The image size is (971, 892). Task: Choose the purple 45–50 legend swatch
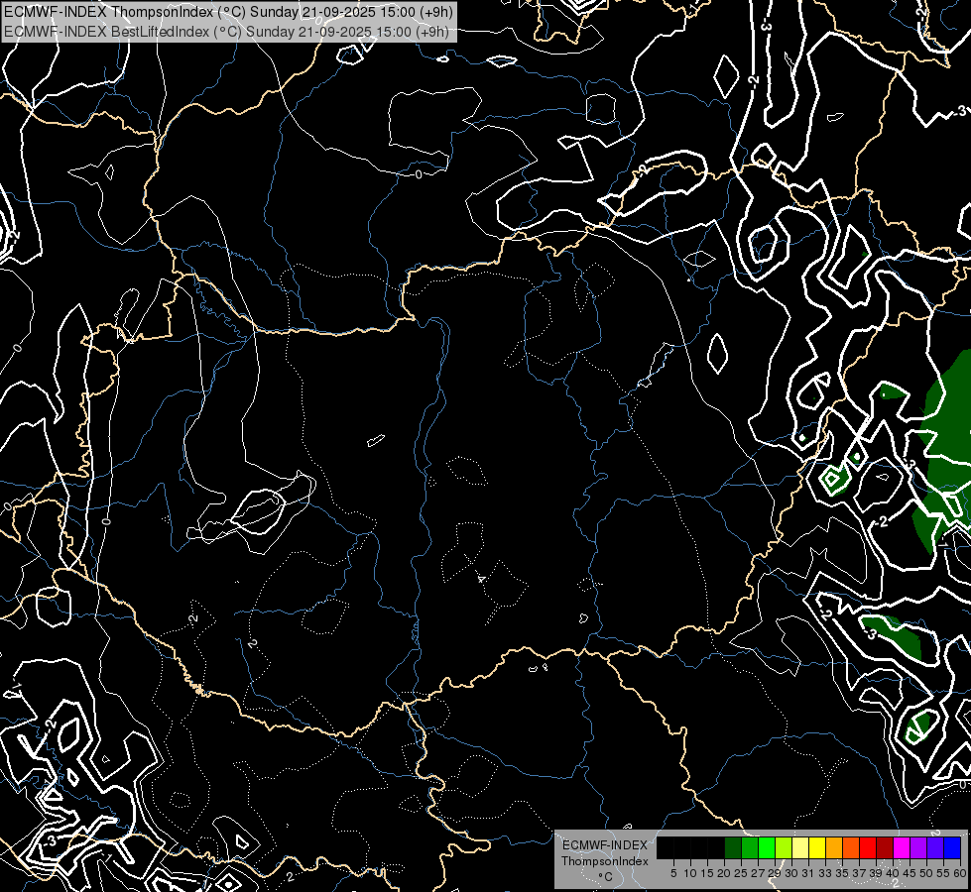click(x=918, y=847)
